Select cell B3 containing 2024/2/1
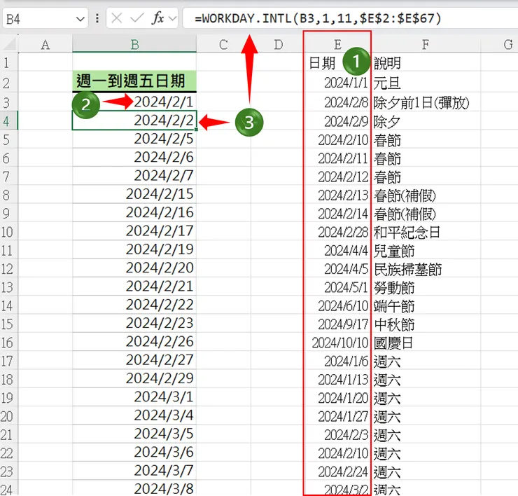The height and width of the screenshot is (496, 518). [x=134, y=102]
